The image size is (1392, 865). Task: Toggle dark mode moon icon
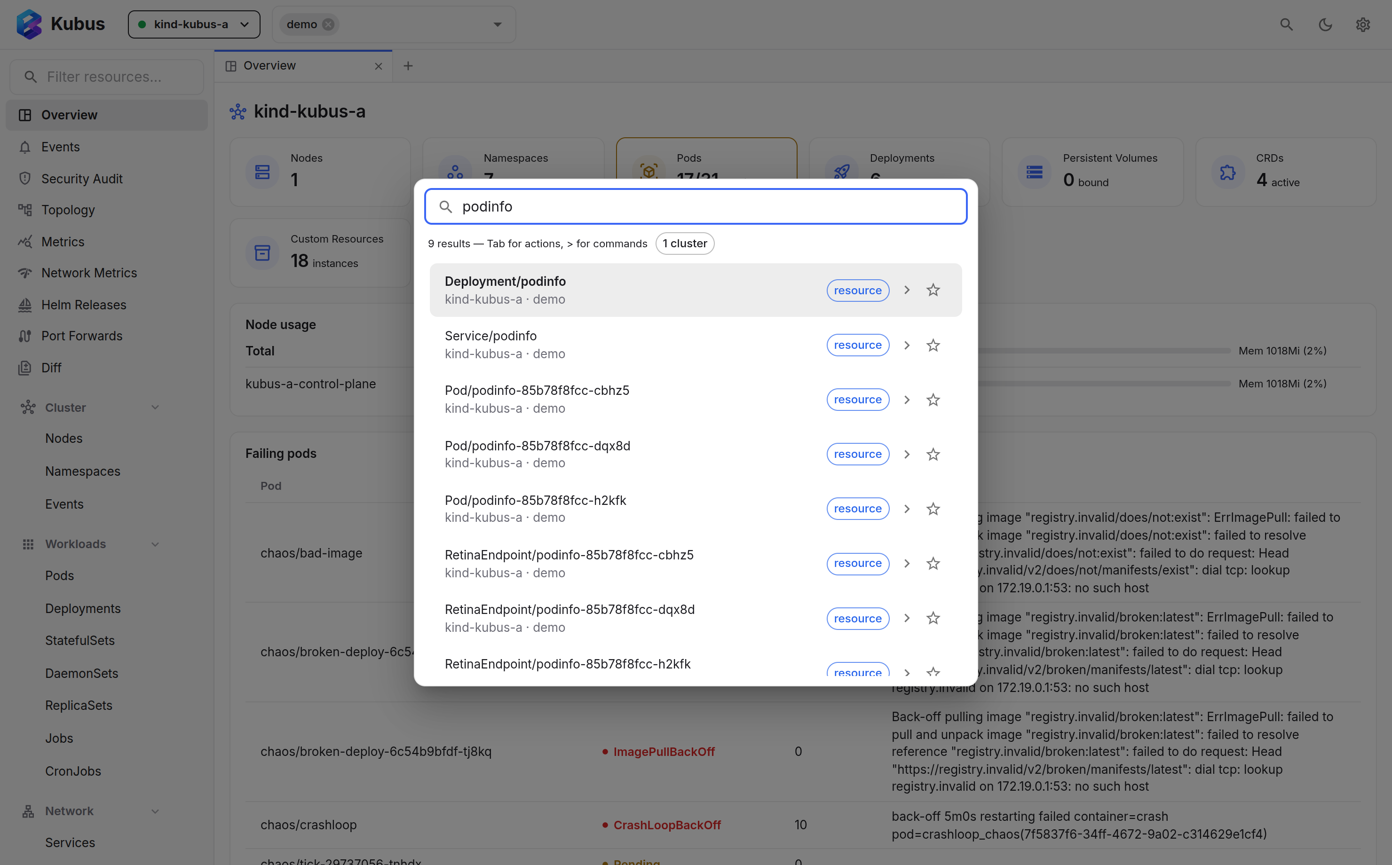click(x=1325, y=24)
